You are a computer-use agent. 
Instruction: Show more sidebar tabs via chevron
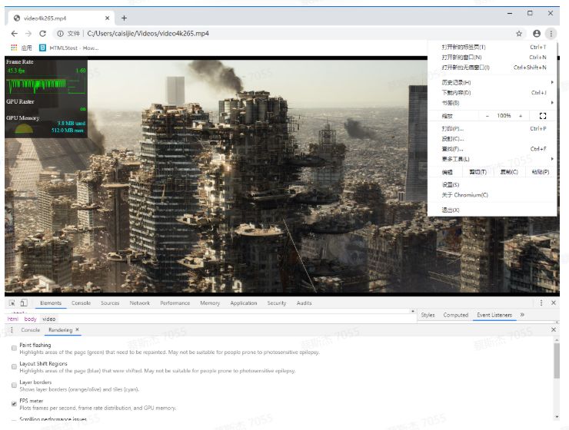pyautogui.click(x=522, y=315)
